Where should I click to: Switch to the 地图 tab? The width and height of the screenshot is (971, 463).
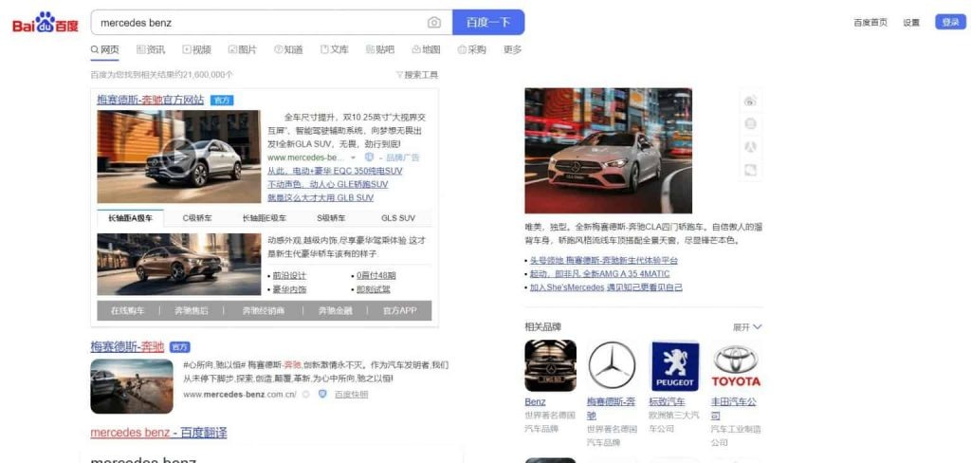coord(426,49)
